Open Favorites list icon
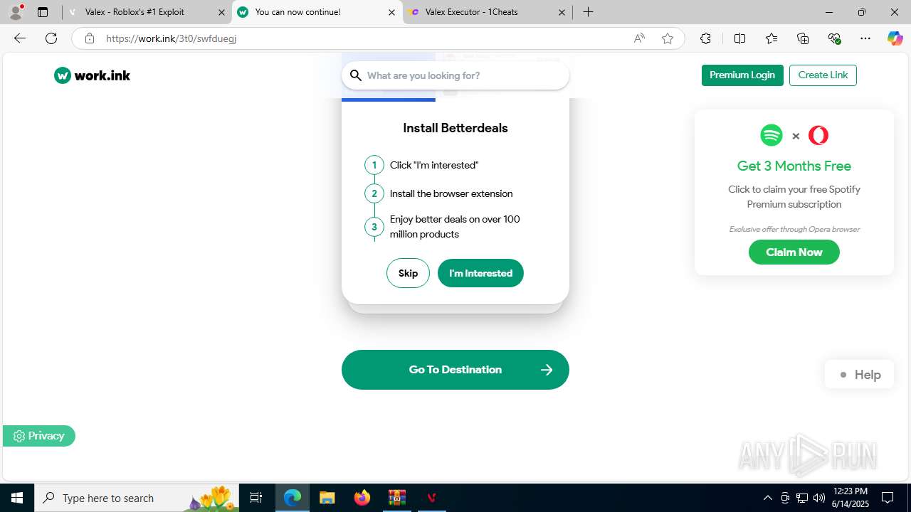Image resolution: width=911 pixels, height=512 pixels. 772,38
